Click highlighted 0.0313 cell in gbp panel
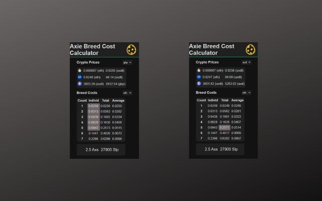The image size is (322, 201). pos(94,112)
